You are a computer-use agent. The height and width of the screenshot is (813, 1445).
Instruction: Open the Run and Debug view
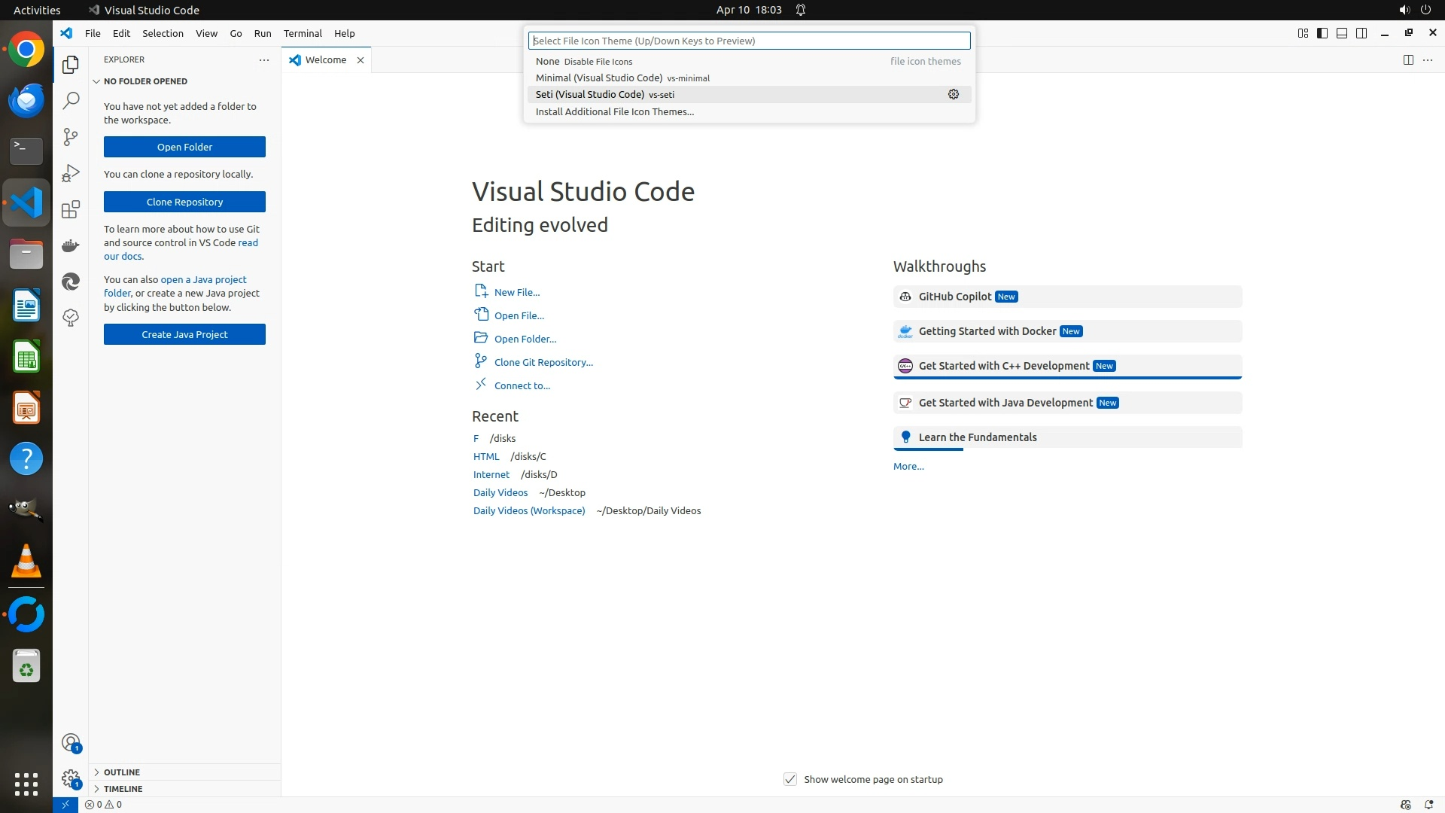pyautogui.click(x=71, y=173)
